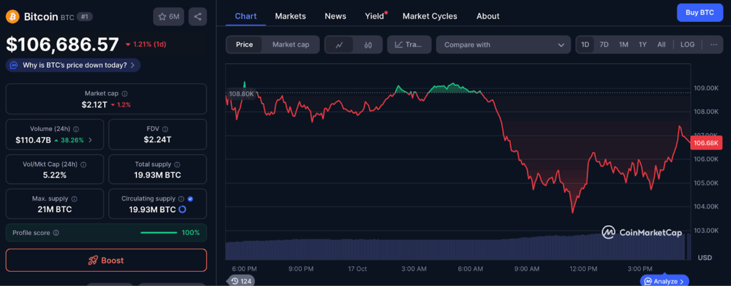The width and height of the screenshot is (731, 286).
Task: Click the 21M BTC max supply value
Action: pos(54,209)
